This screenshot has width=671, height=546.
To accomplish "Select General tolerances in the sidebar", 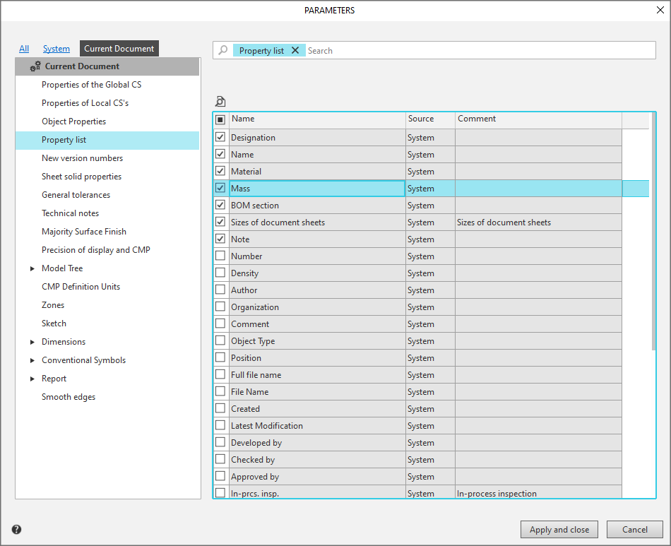I will click(x=76, y=195).
